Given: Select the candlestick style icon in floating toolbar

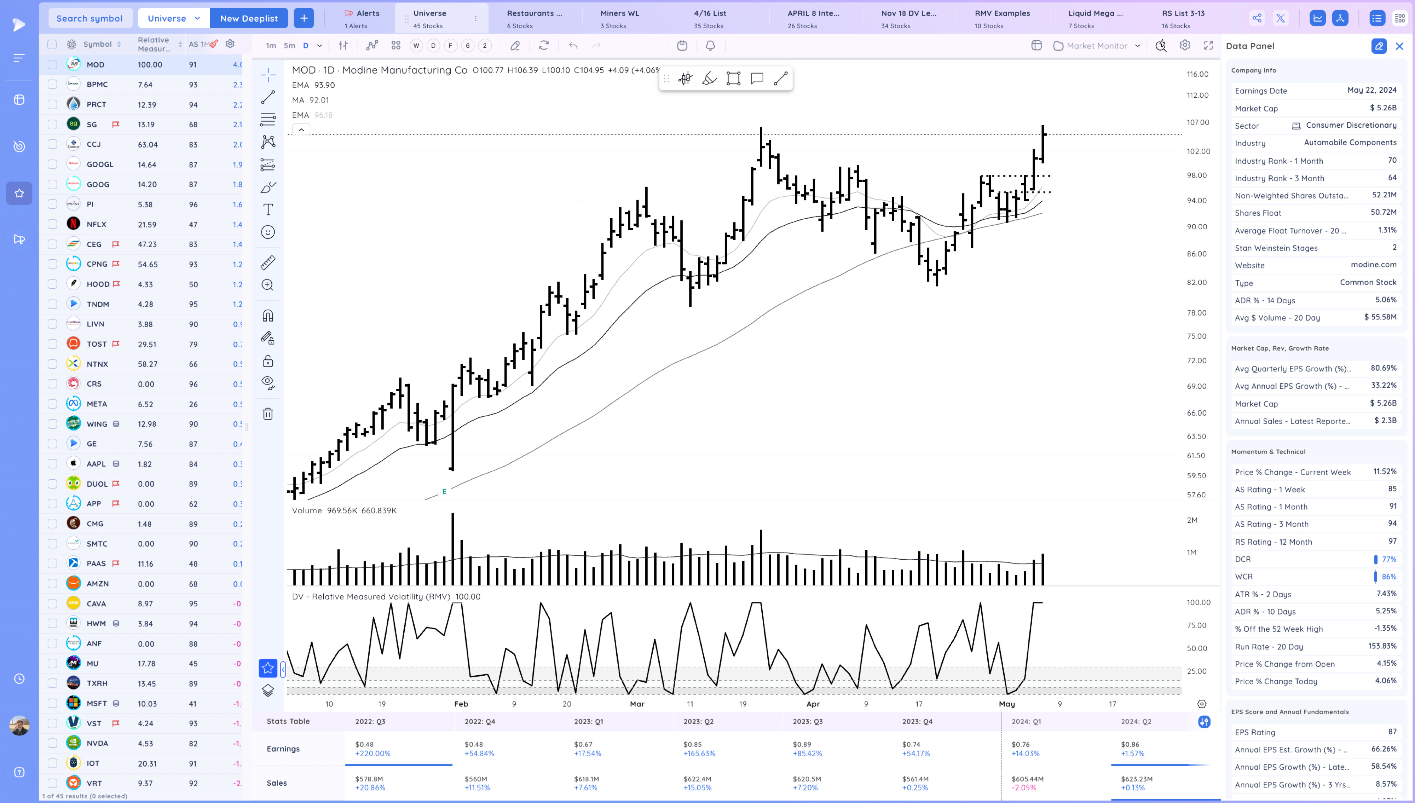Looking at the screenshot, I should (686, 79).
